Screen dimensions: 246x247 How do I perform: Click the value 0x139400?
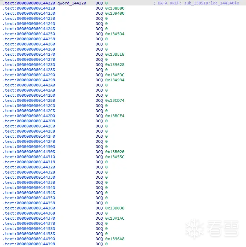click(x=115, y=13)
